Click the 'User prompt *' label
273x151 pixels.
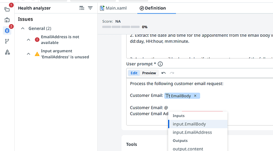coord(141,64)
